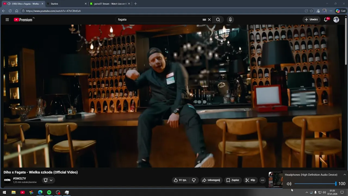
Task: Click the volume value 100
Action: pos(342,184)
